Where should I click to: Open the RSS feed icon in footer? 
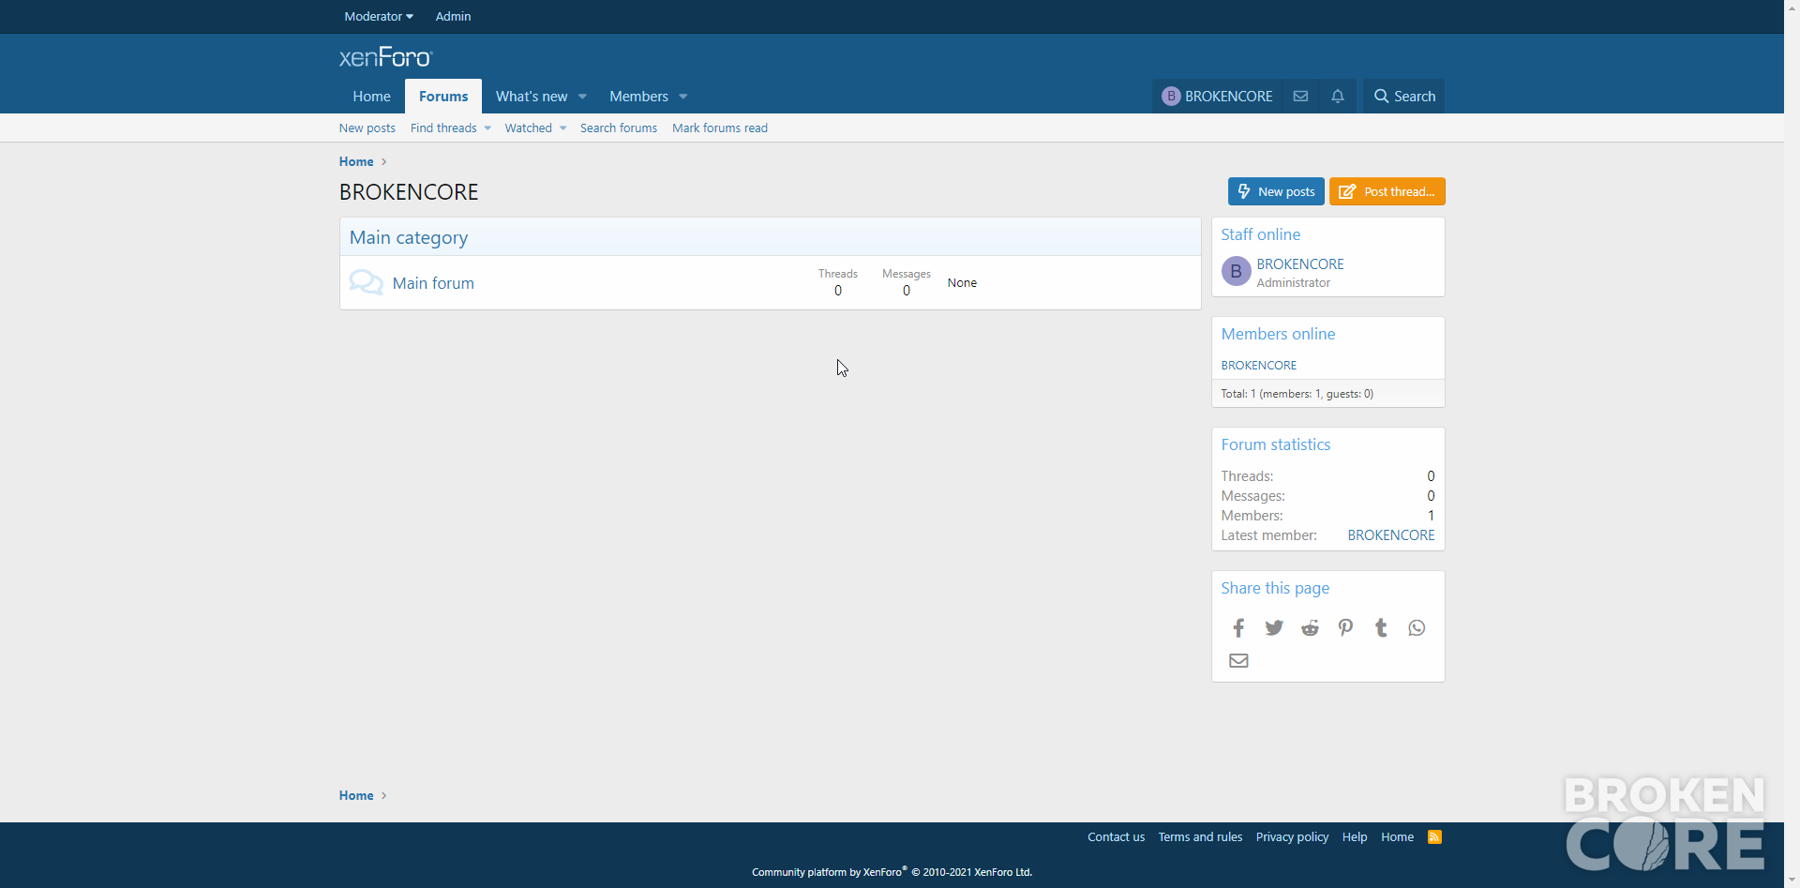click(1434, 836)
